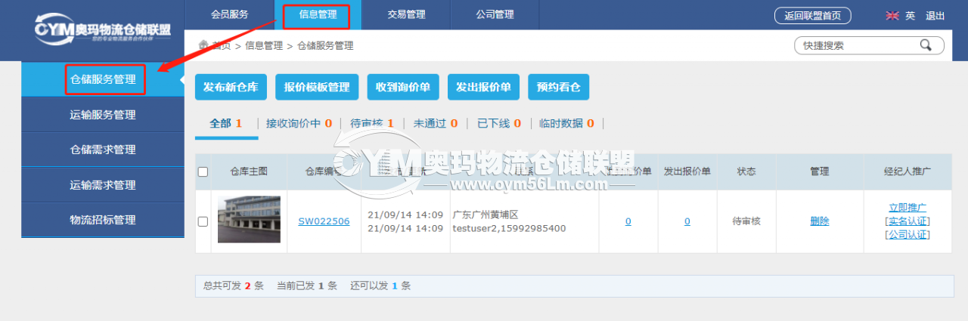This screenshot has width=968, height=321.
Task: Switch to the 接收询价中 0 tab
Action: 299,123
